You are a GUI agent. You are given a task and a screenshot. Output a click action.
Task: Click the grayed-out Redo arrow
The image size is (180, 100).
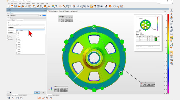[26, 6]
